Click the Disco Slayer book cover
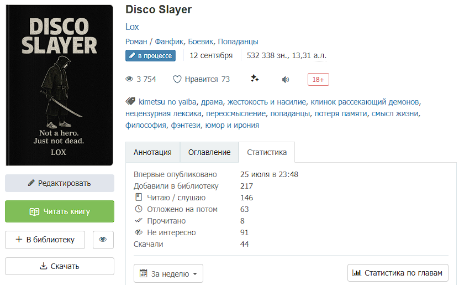This screenshot has height=285, width=459. (x=60, y=85)
